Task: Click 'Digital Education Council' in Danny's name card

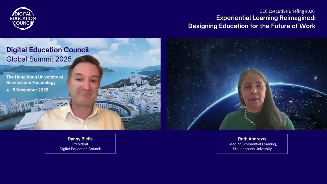Action: pos(80,149)
